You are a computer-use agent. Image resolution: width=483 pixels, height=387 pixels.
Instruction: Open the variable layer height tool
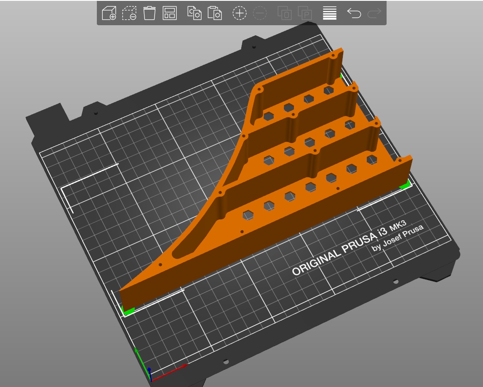click(330, 13)
